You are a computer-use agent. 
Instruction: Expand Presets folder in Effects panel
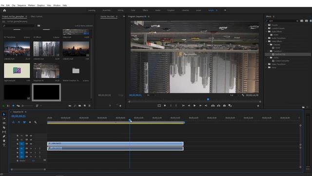[266, 25]
